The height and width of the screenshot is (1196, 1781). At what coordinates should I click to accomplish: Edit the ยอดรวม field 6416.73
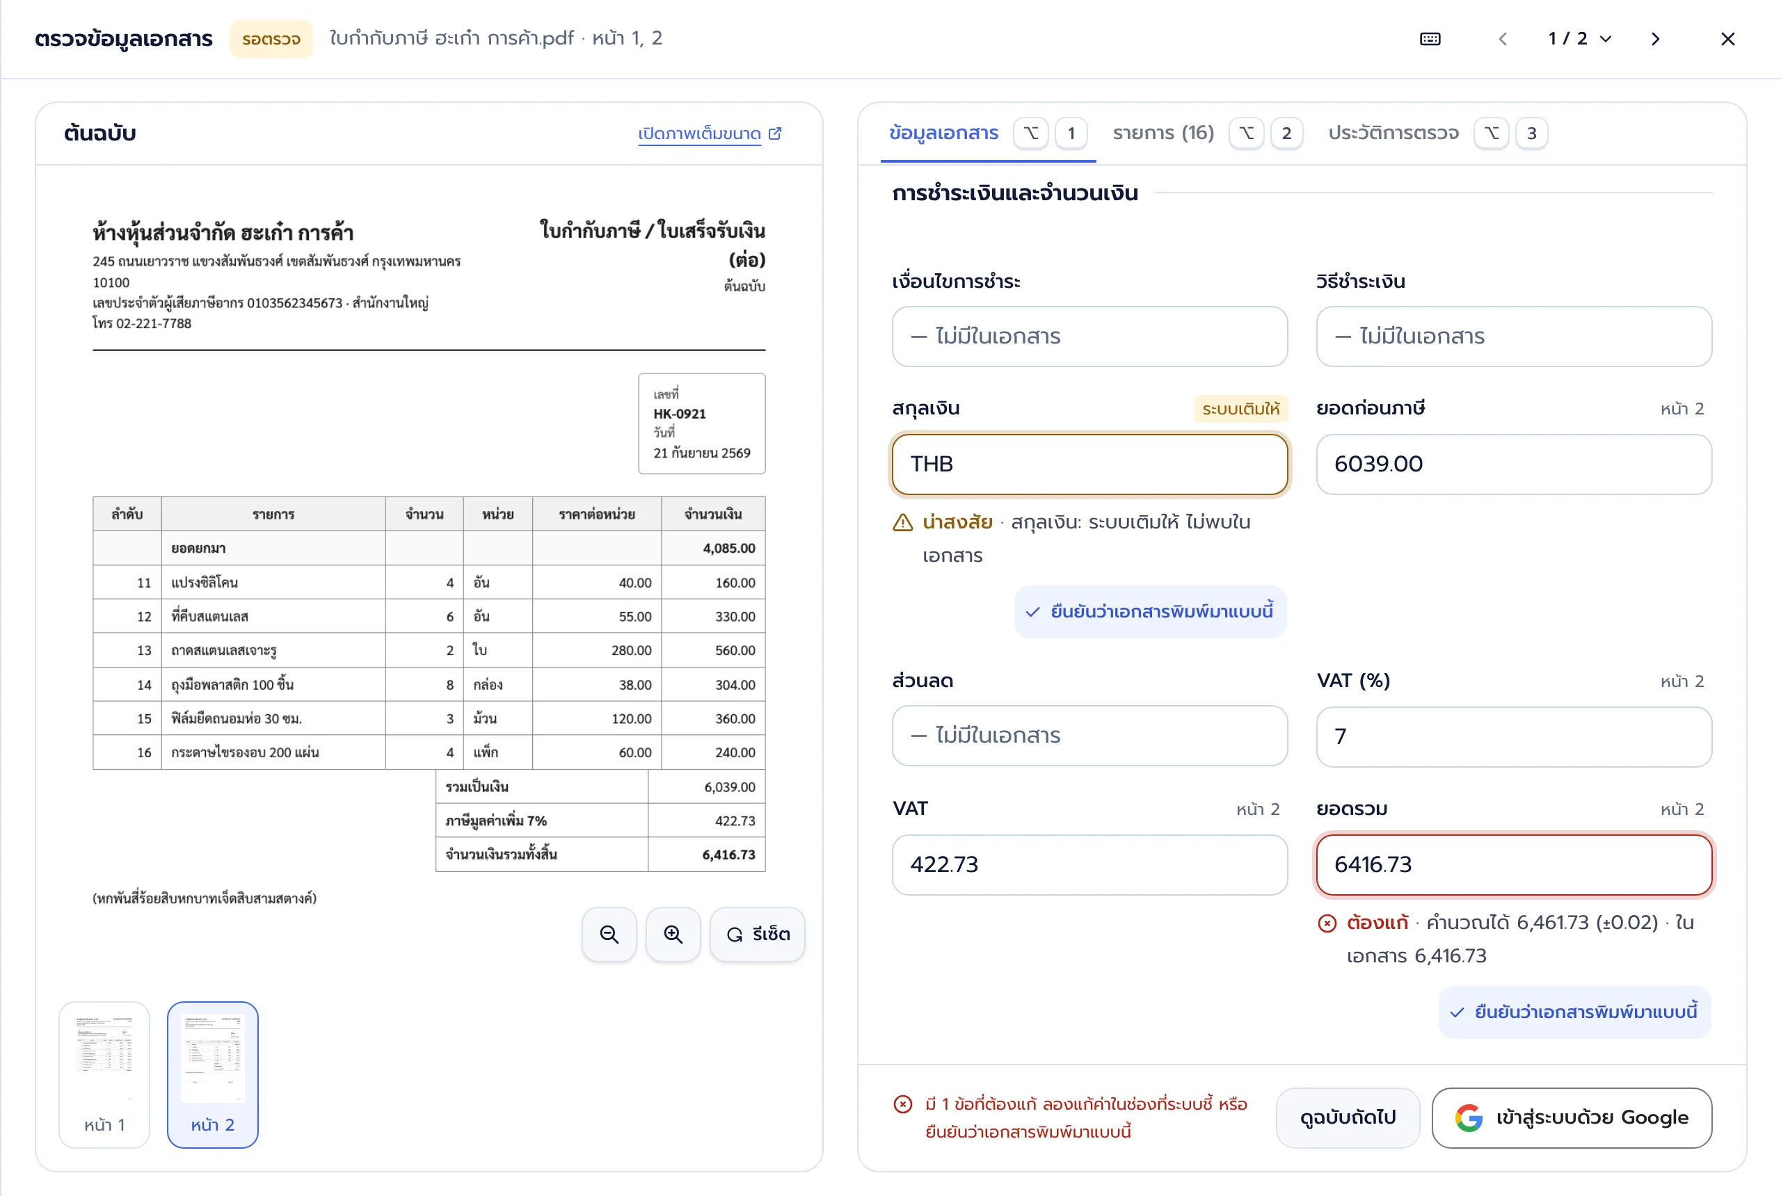click(1514, 865)
